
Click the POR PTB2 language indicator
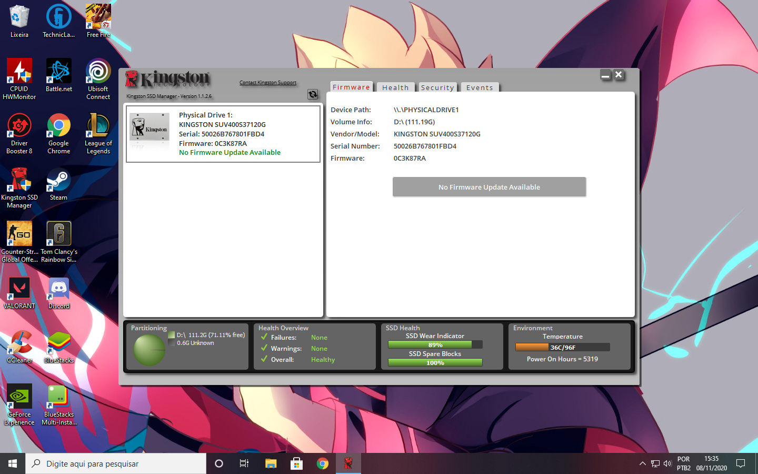[684, 463]
